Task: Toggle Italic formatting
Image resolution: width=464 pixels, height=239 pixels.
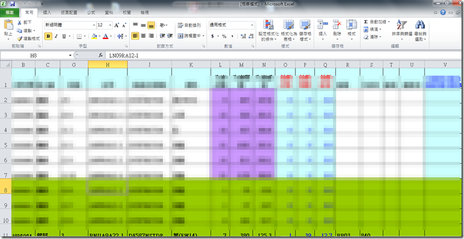Action: pos(56,36)
